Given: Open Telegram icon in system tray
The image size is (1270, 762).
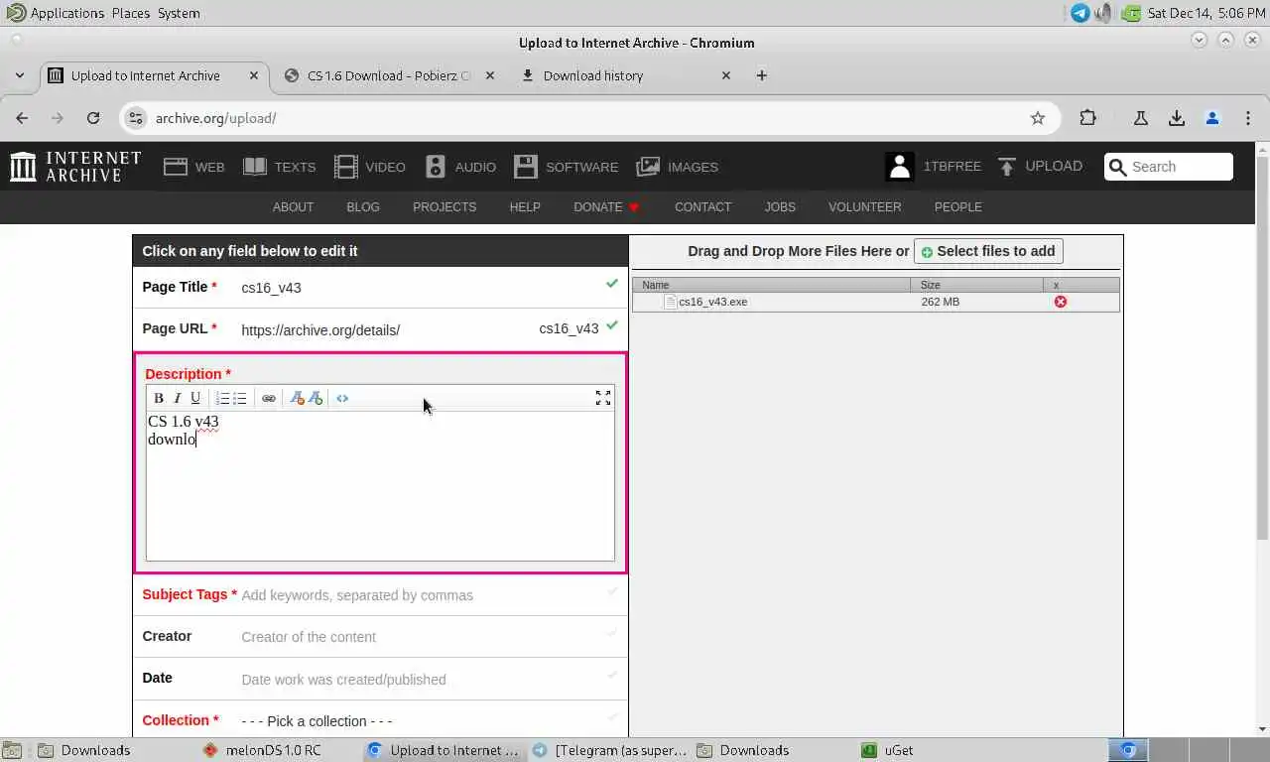Looking at the screenshot, I should coord(1080,13).
